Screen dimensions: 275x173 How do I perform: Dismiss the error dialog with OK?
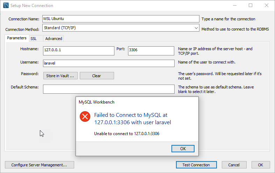pos(183,148)
